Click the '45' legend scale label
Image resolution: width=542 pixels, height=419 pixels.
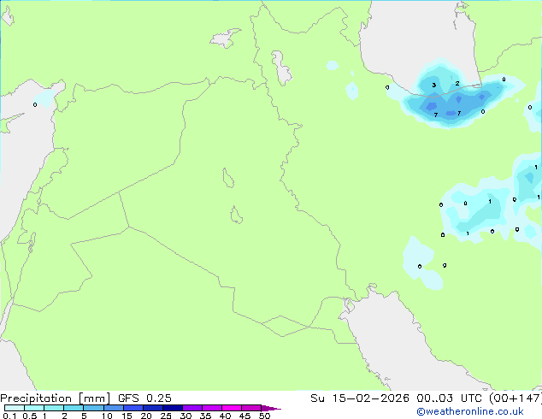coord(244,416)
